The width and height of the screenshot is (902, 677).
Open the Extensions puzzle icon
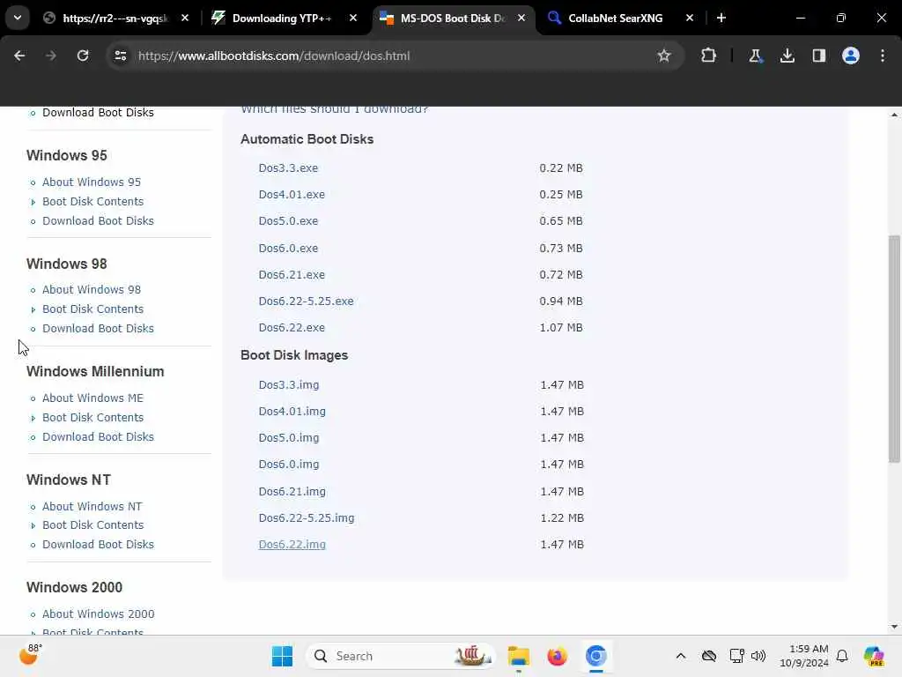[x=709, y=56]
